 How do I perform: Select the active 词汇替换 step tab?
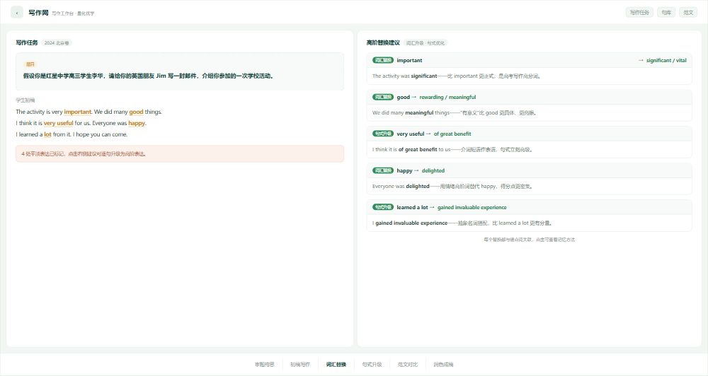point(336,364)
